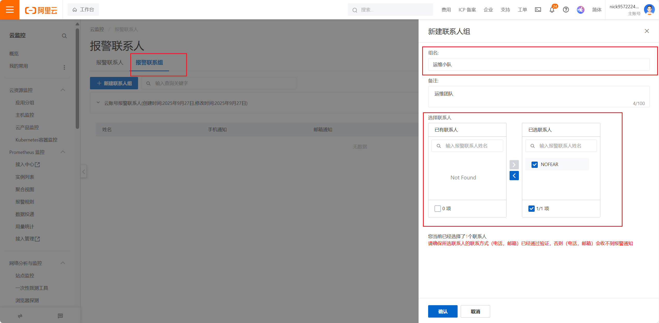Screen dimensions: 659x323
Task: Open the hamburger main menu
Action: tap(10, 10)
